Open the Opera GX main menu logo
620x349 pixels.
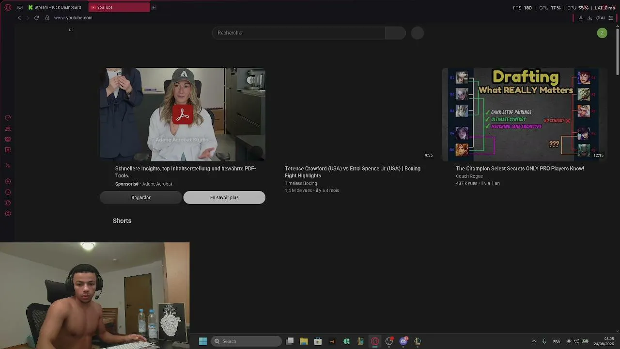coord(8,7)
